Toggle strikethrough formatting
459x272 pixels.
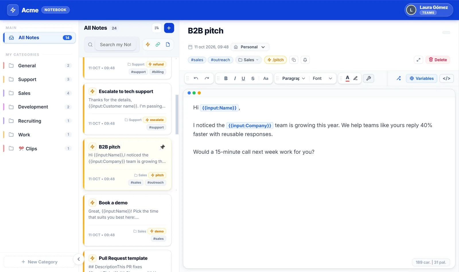tap(253, 78)
